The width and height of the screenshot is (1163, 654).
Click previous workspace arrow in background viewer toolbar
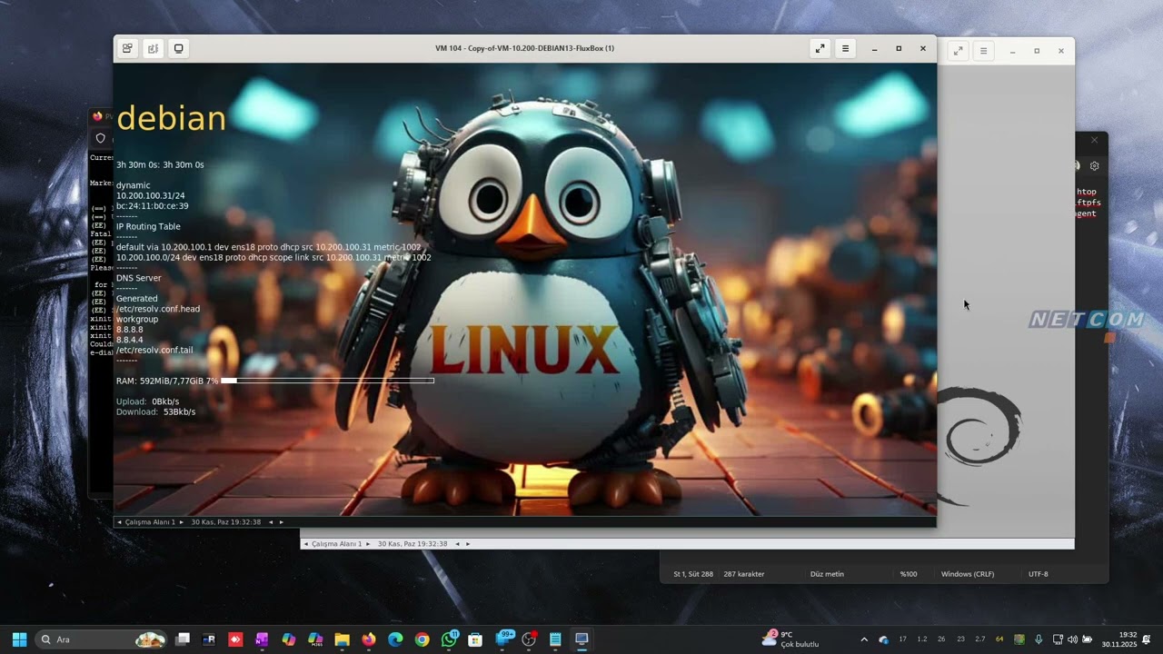(305, 544)
